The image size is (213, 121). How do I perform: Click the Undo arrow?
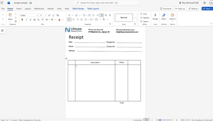(x=3, y=15)
